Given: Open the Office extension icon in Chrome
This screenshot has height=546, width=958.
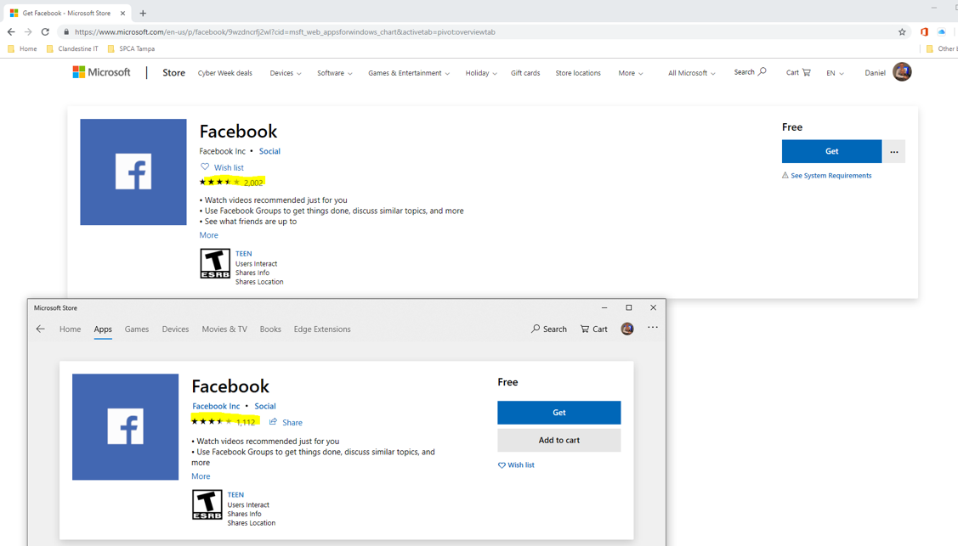Looking at the screenshot, I should (x=924, y=31).
